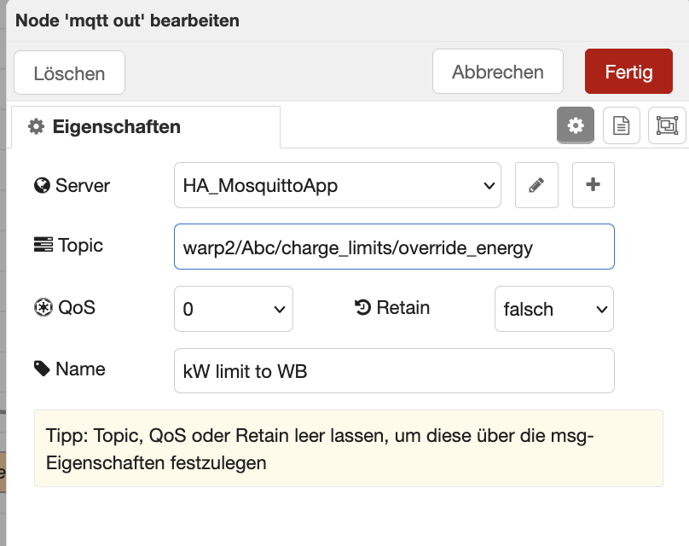This screenshot has height=546, width=689.
Task: Open the QoS dropdown showing 0
Action: 234,309
